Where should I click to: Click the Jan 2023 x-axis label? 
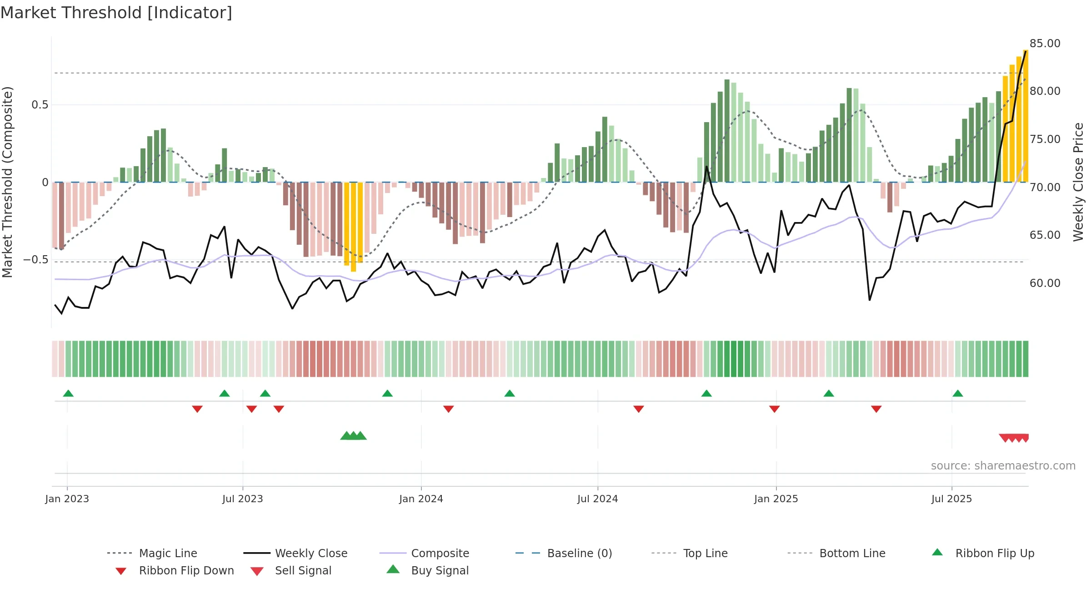[67, 499]
